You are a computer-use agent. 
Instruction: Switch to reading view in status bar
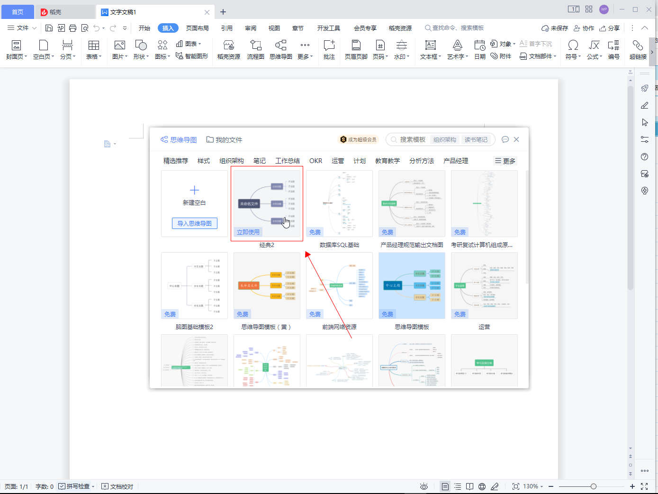click(469, 486)
